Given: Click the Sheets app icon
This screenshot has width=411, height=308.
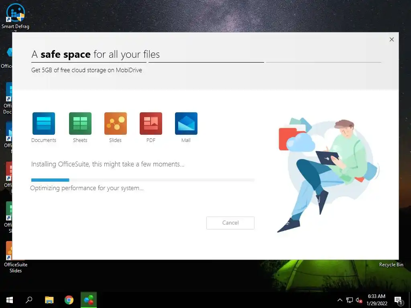Looking at the screenshot, I should 80,124.
